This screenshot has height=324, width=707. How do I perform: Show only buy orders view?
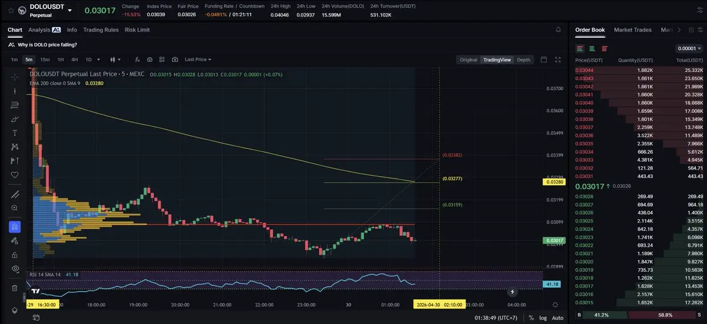pyautogui.click(x=592, y=48)
